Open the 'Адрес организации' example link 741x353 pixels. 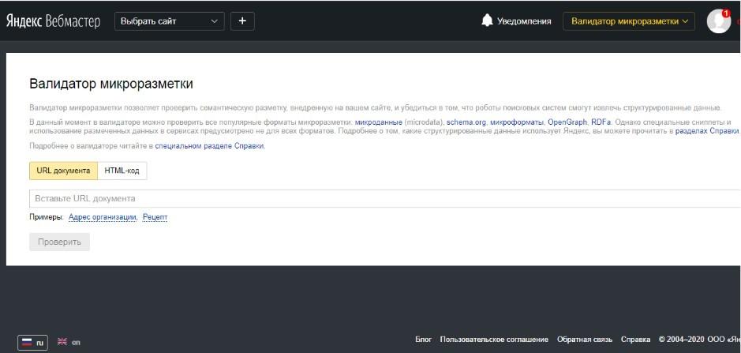coord(103,217)
